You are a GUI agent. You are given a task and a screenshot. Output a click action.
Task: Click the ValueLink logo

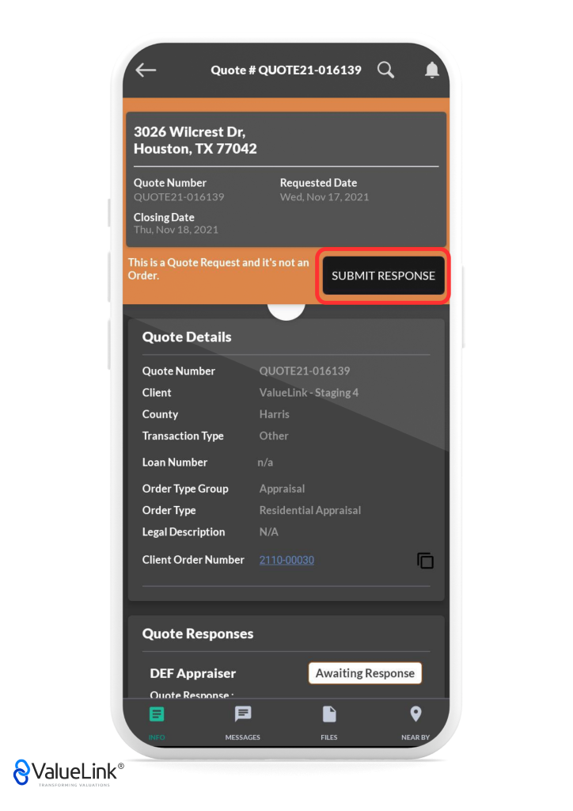click(x=67, y=772)
